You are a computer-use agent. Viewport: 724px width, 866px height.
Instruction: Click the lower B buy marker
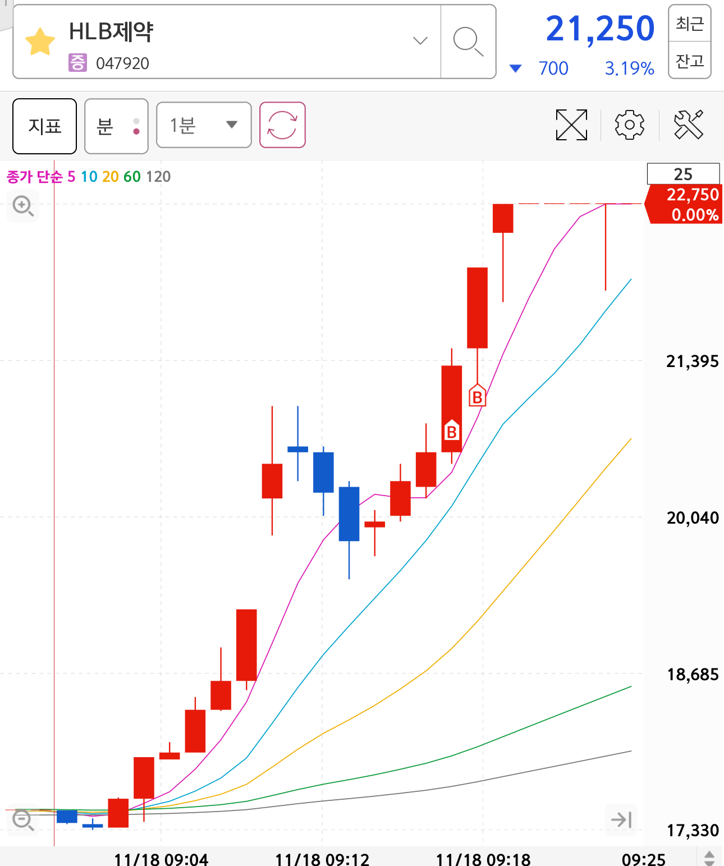pos(451,430)
